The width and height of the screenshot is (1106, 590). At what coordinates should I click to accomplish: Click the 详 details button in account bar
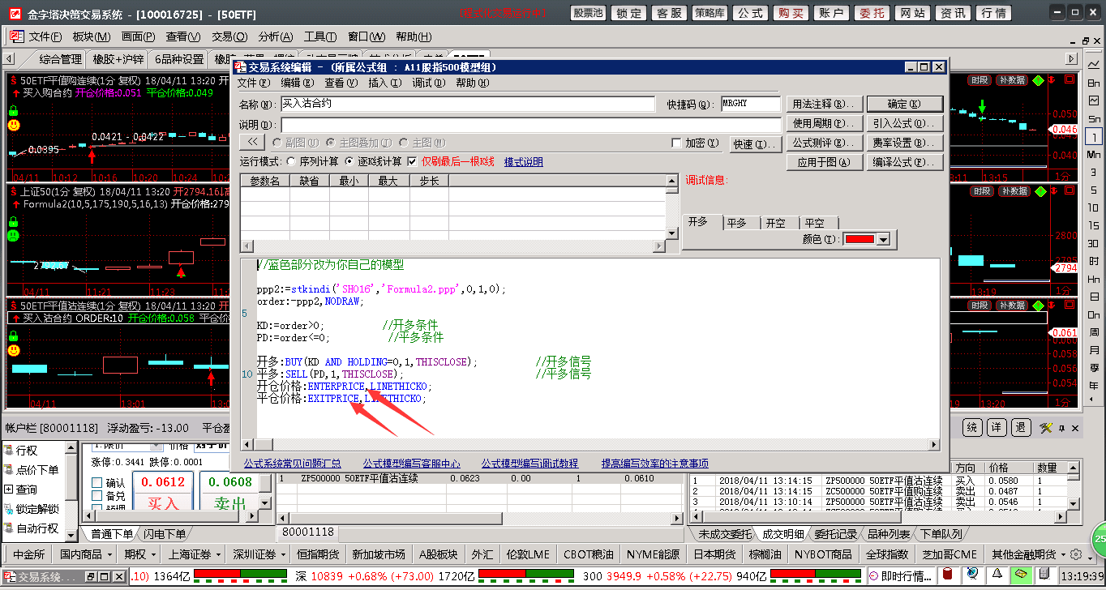pos(997,427)
